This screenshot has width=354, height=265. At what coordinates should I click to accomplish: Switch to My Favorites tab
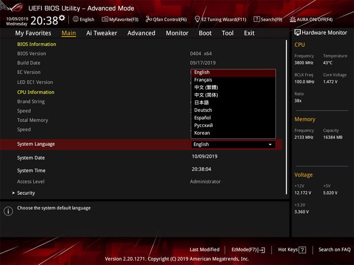coord(33,33)
